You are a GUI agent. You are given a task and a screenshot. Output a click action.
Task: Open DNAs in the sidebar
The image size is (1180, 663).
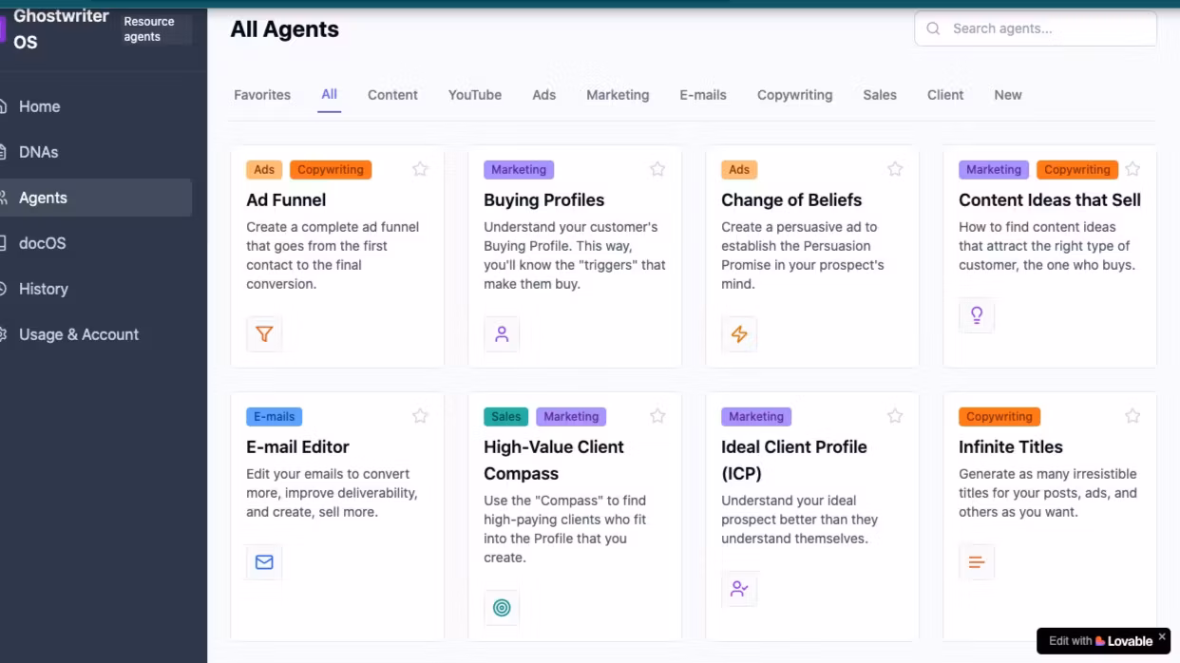pos(95,152)
